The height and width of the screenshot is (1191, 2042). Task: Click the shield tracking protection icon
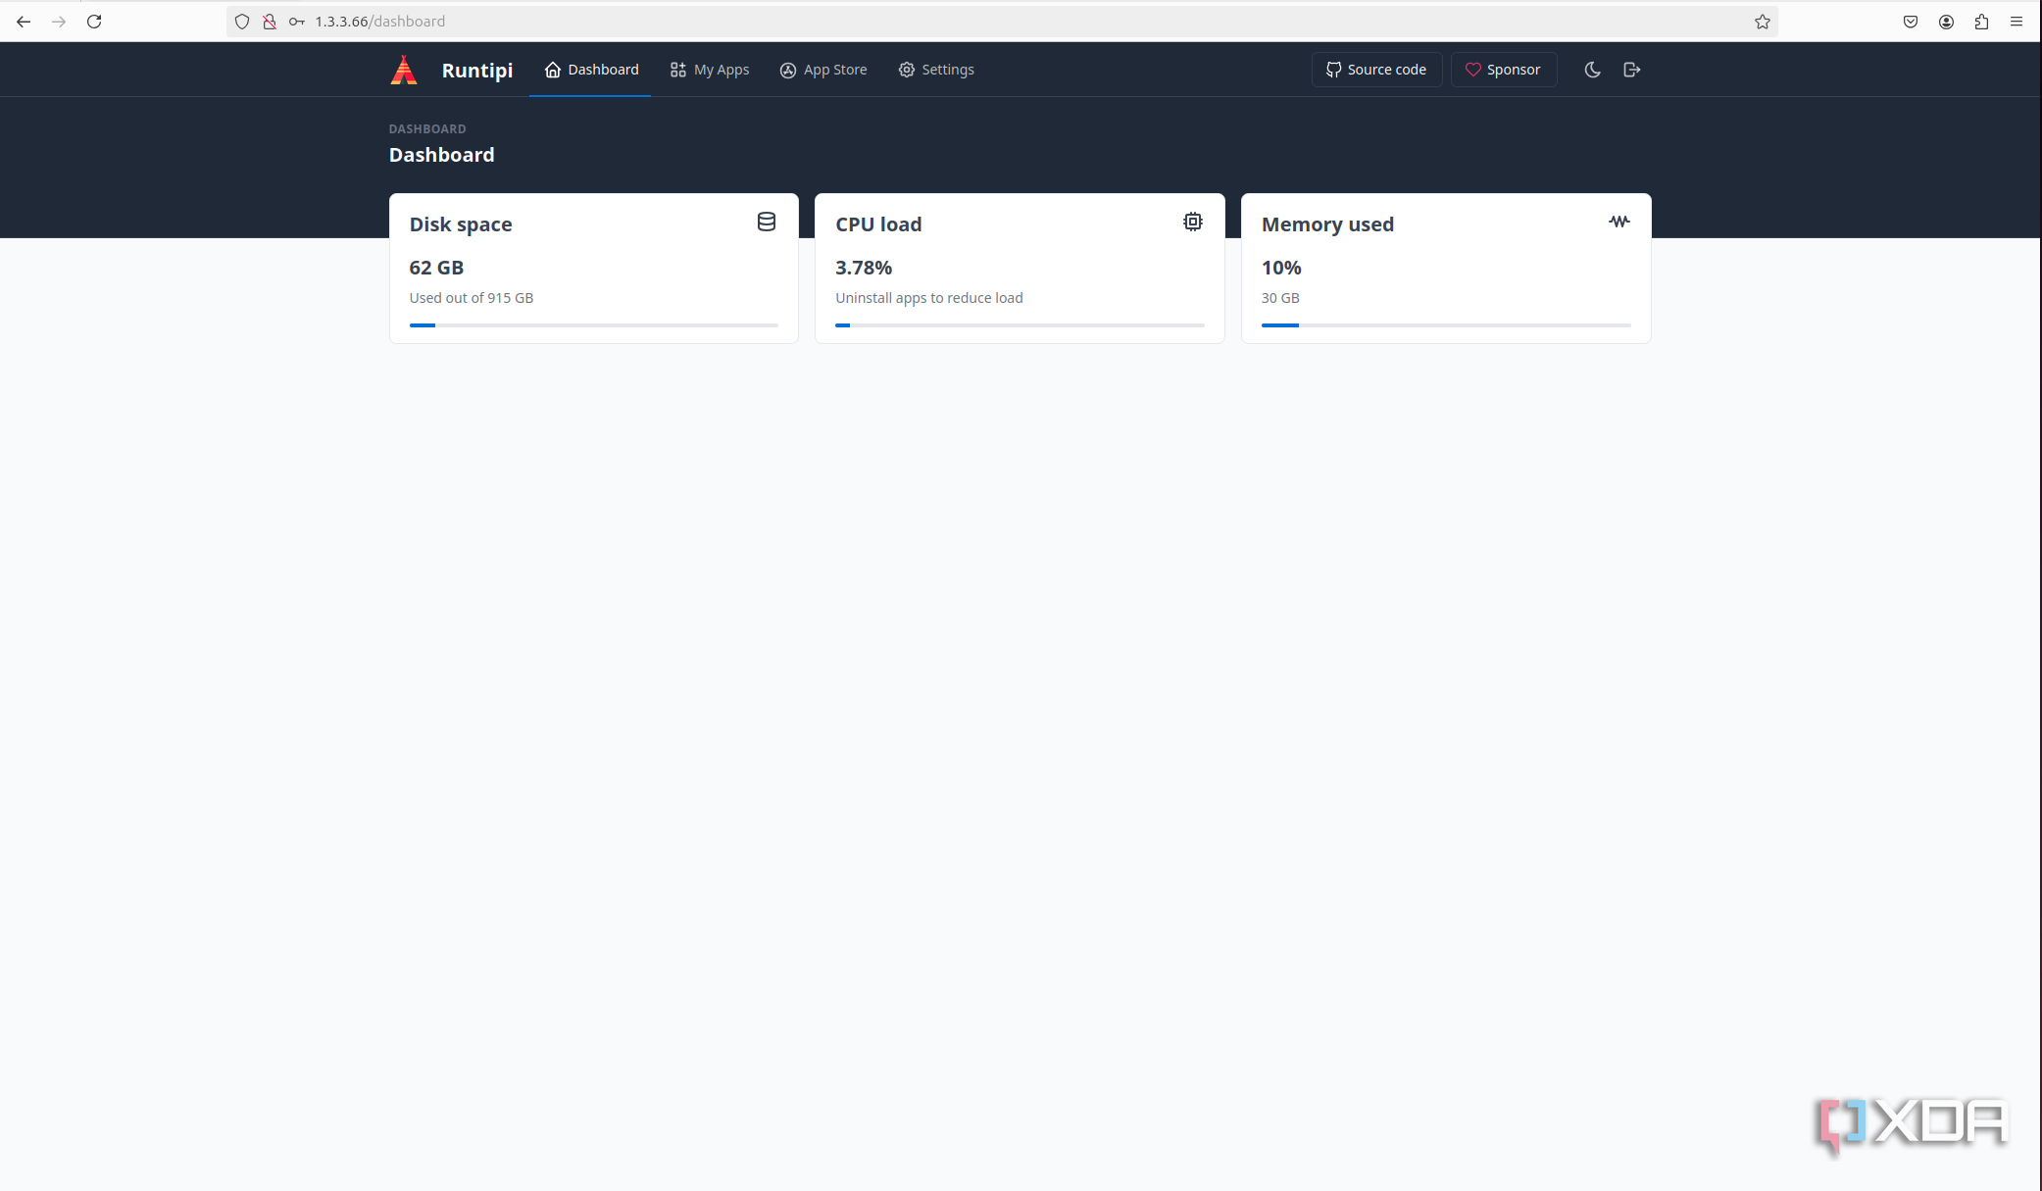click(242, 22)
